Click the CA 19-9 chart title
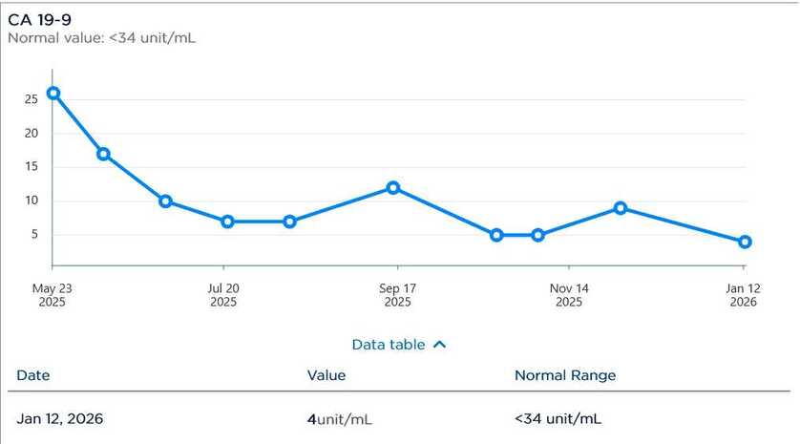The height and width of the screenshot is (444, 800). [39, 19]
